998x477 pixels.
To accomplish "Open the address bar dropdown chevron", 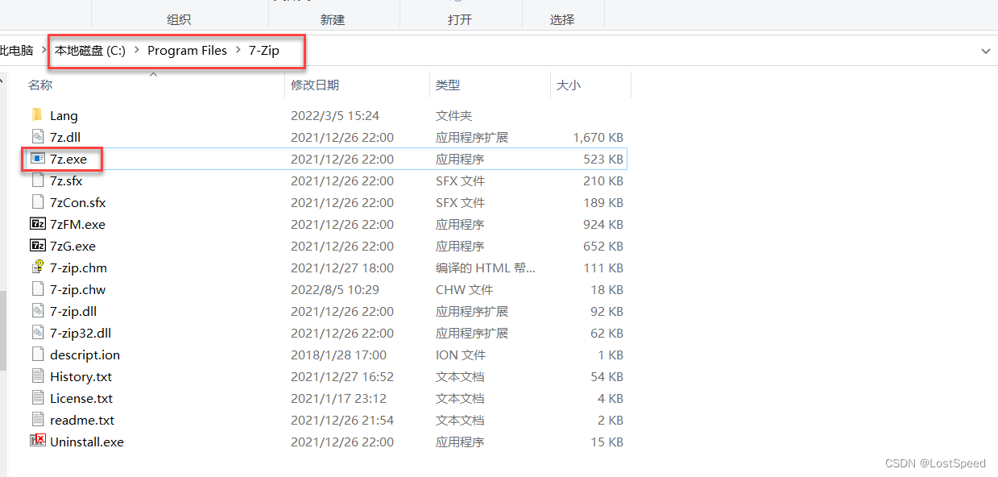I will tap(986, 50).
